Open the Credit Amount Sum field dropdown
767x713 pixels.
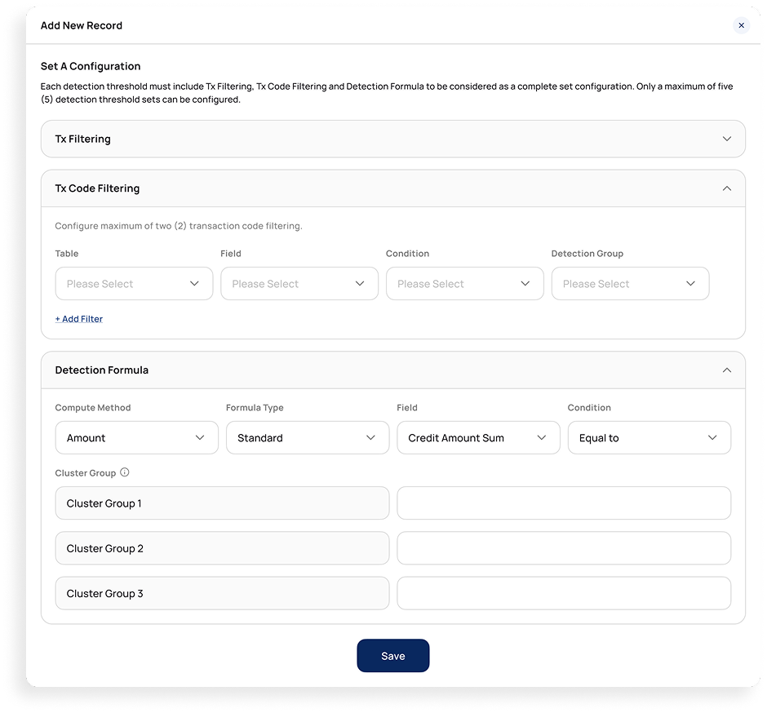(x=478, y=438)
